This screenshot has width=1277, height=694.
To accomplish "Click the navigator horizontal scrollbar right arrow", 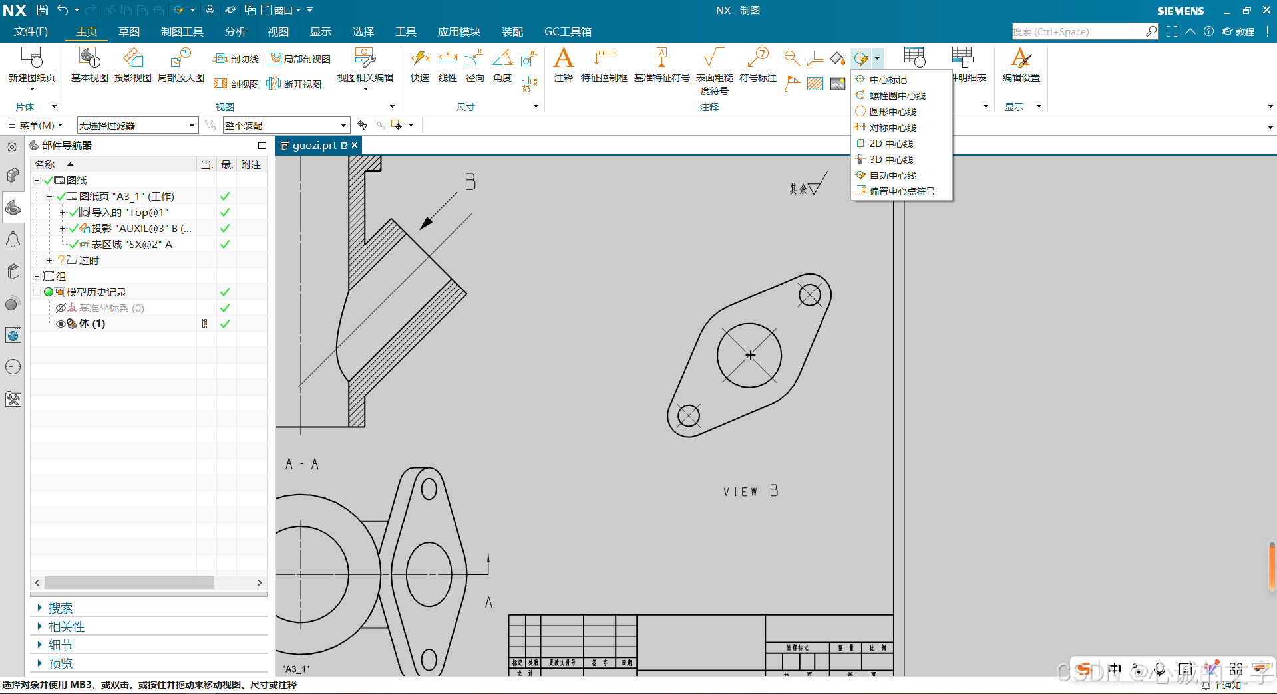I will 260,582.
